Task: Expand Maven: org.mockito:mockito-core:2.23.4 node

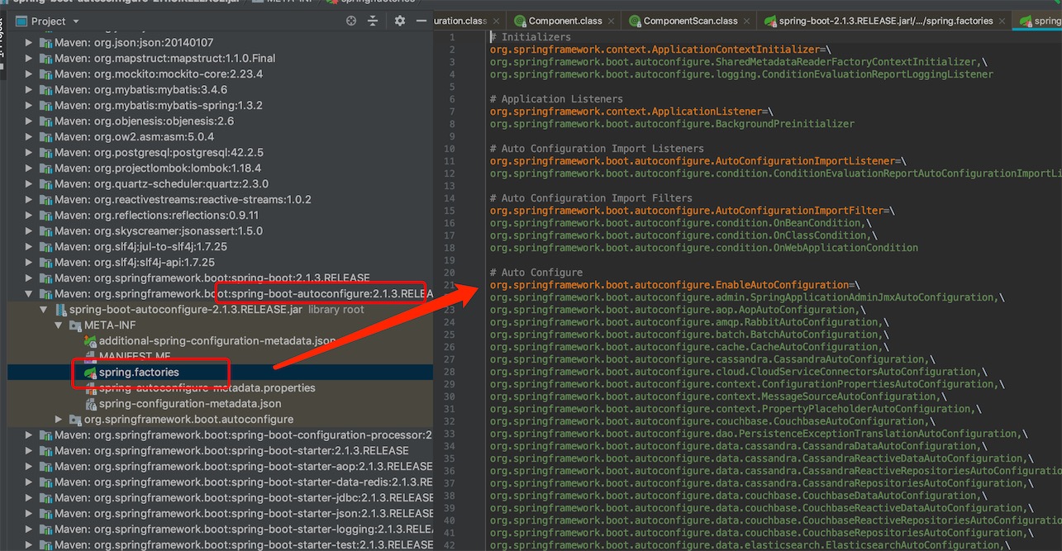Action: pyautogui.click(x=29, y=74)
